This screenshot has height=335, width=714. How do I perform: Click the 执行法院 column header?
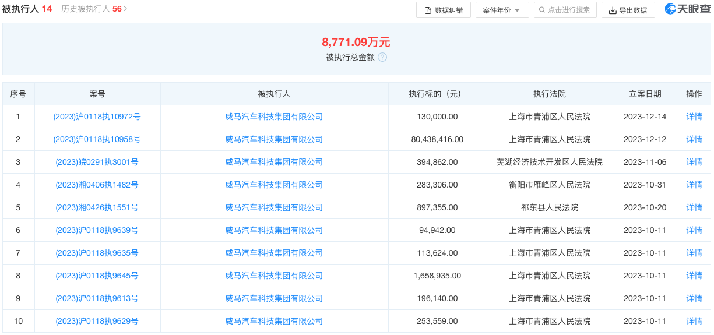pos(550,94)
